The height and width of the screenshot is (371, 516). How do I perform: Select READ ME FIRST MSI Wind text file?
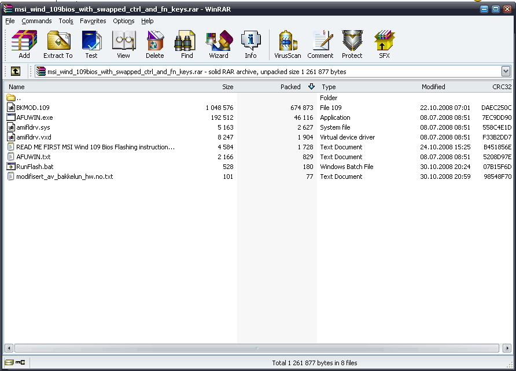[x=91, y=147]
